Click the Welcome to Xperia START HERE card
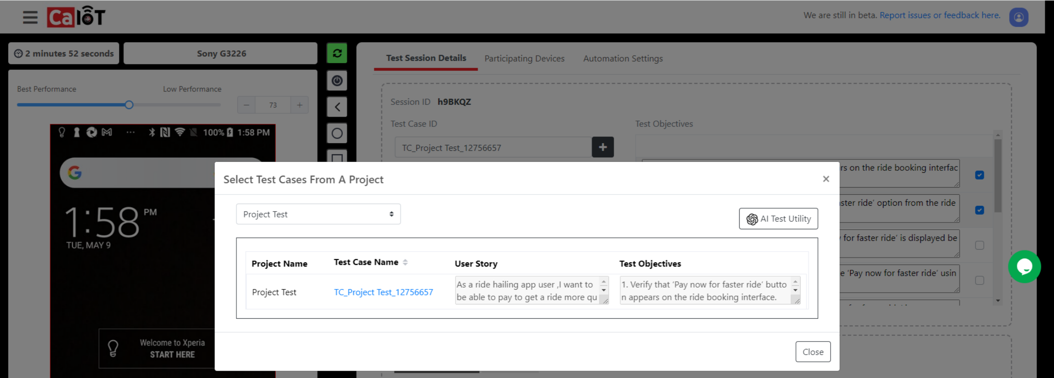 click(157, 349)
